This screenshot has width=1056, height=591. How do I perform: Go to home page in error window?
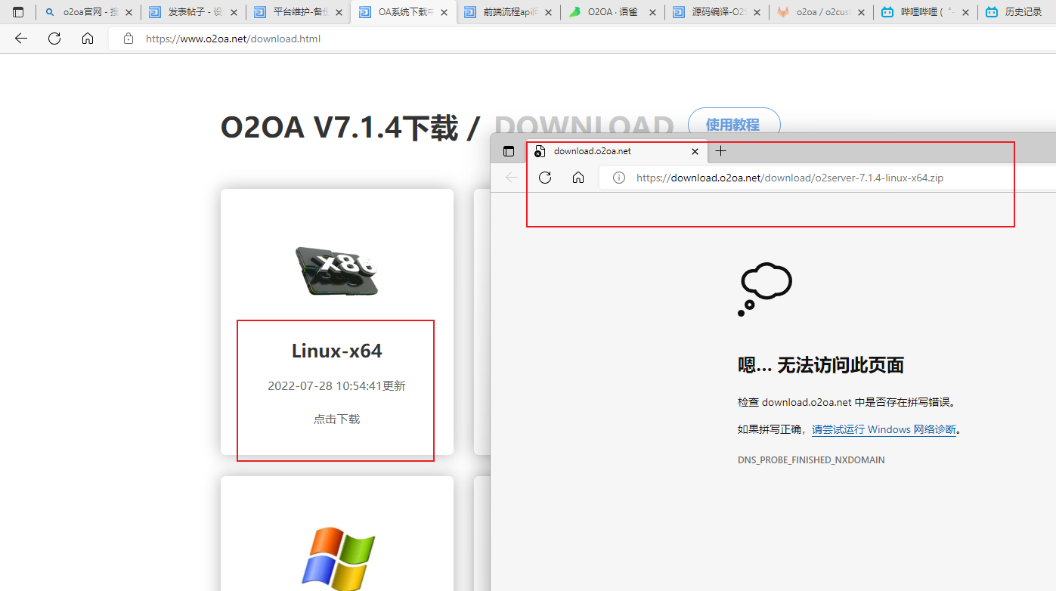point(578,178)
